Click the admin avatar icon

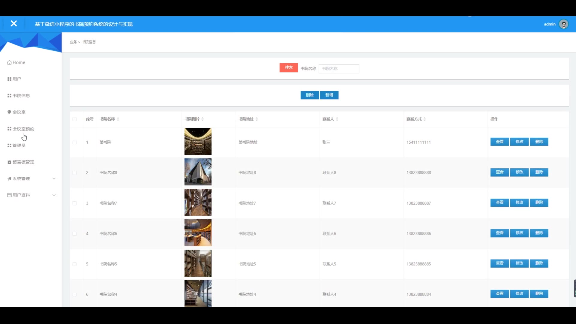pyautogui.click(x=564, y=24)
